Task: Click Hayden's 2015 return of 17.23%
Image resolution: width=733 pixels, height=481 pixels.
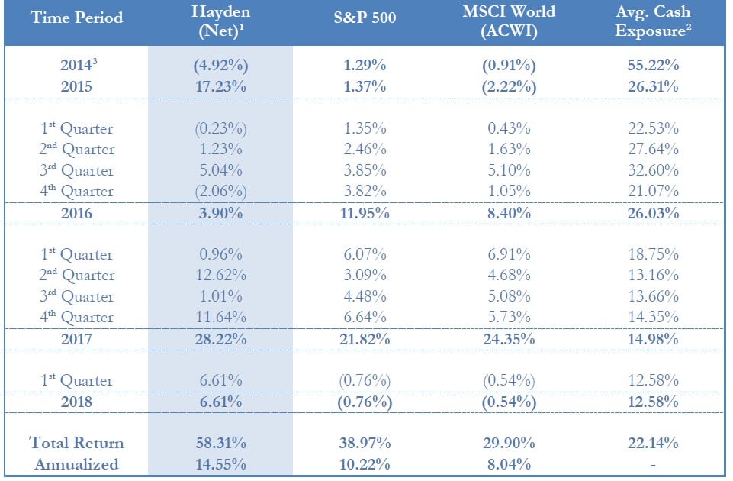Action: pyautogui.click(x=220, y=86)
